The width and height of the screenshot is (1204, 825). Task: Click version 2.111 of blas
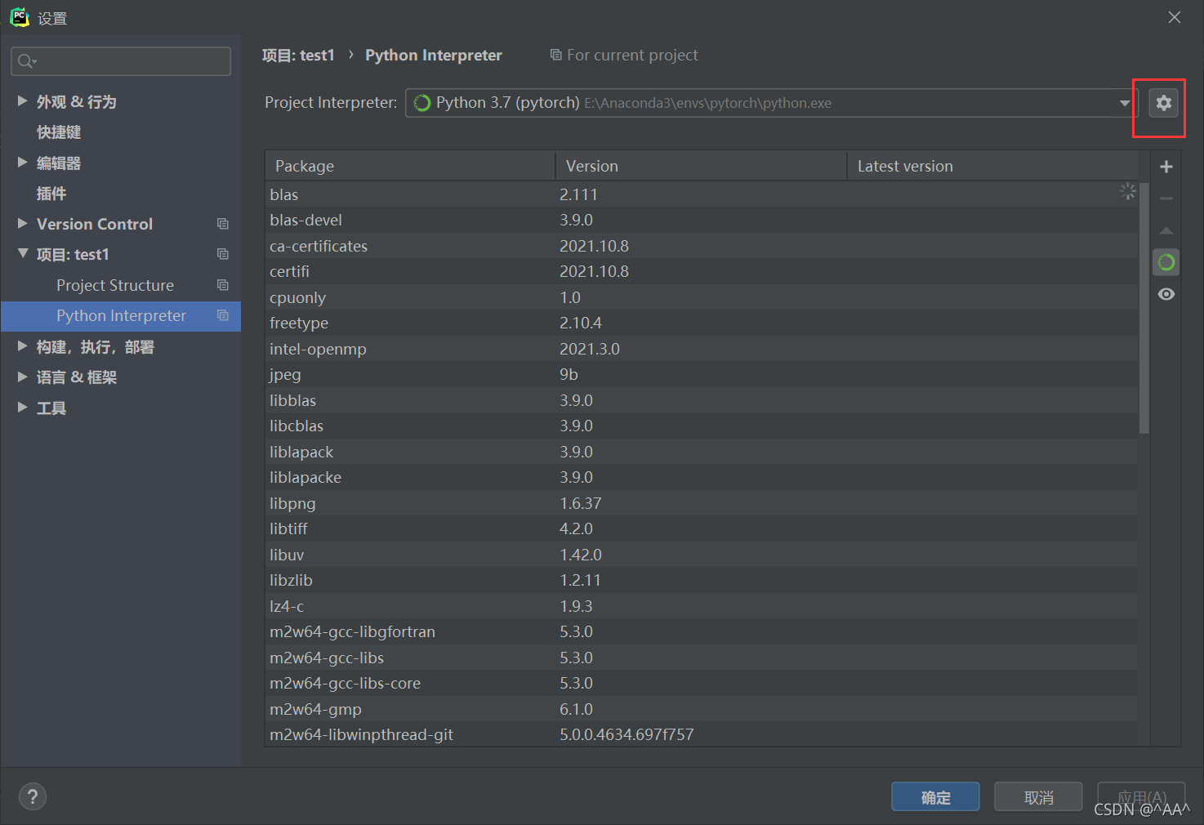point(578,194)
